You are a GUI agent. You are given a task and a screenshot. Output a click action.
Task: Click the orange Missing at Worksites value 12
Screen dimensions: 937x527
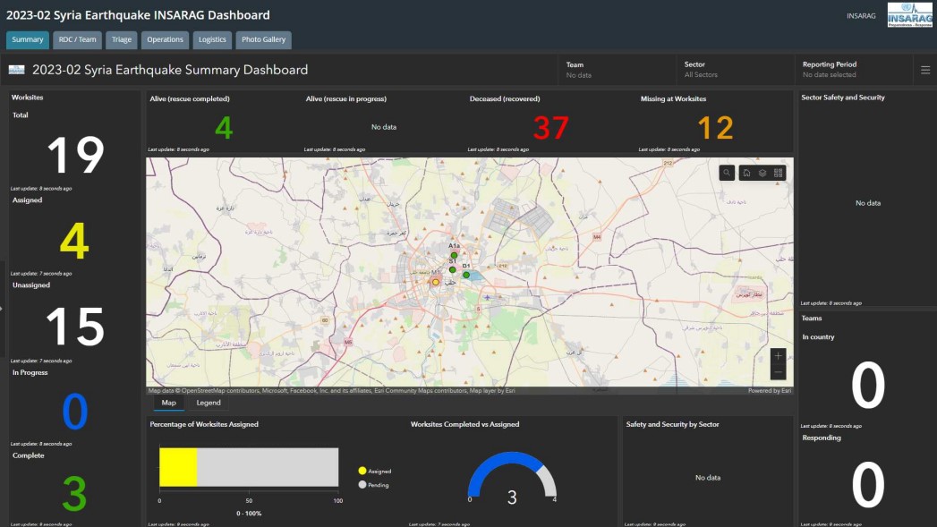click(715, 127)
